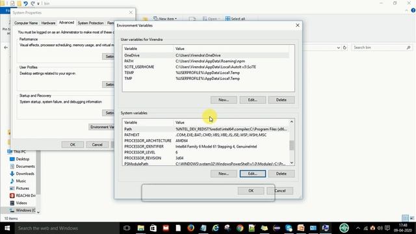
Task: Click the Windows Start button
Action: point(7,228)
